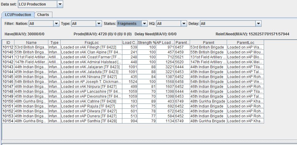Select FragLoc cell xAP Dilwara [TF 8427]
297x145 pixels.
pyautogui.click(x=91, y=111)
